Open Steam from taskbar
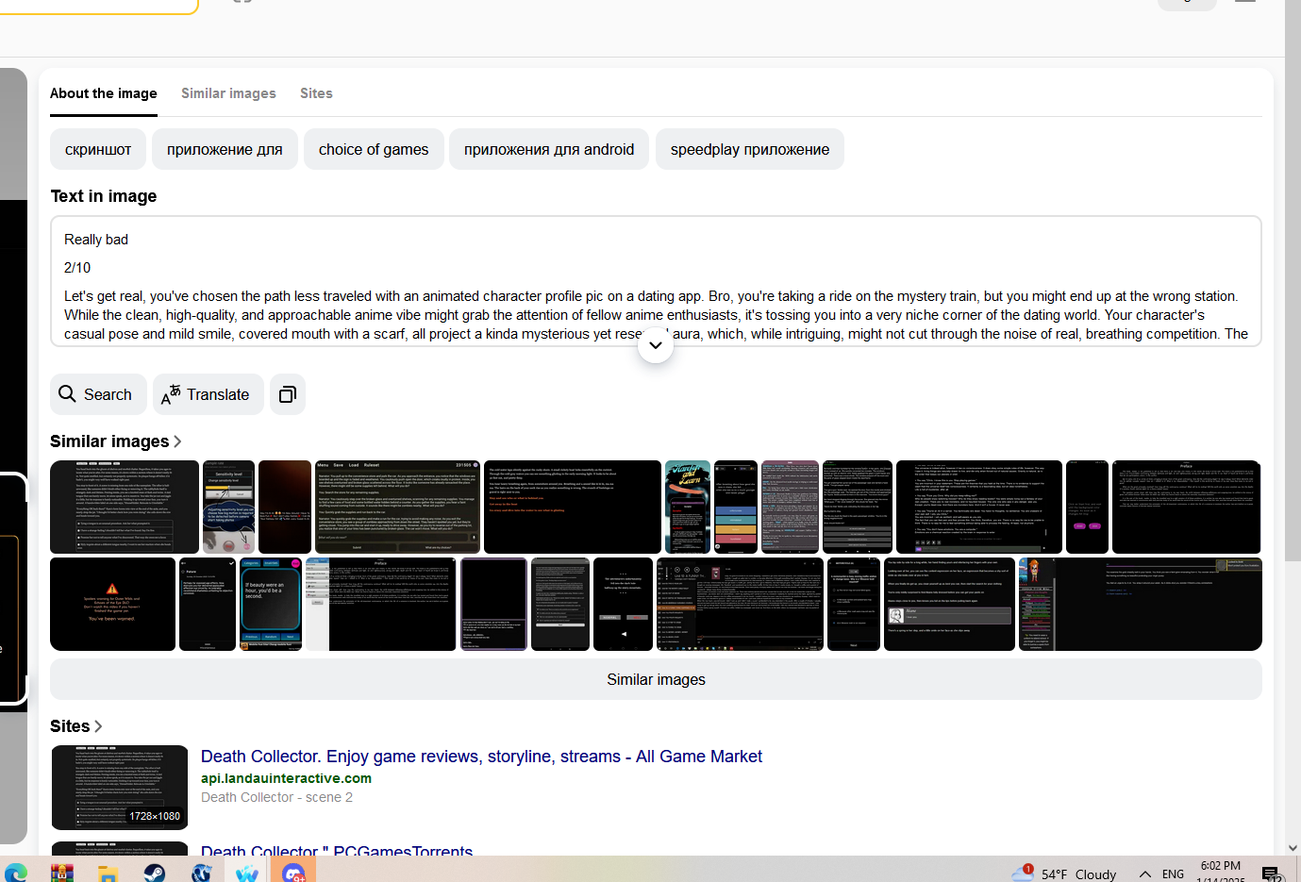 click(x=155, y=873)
